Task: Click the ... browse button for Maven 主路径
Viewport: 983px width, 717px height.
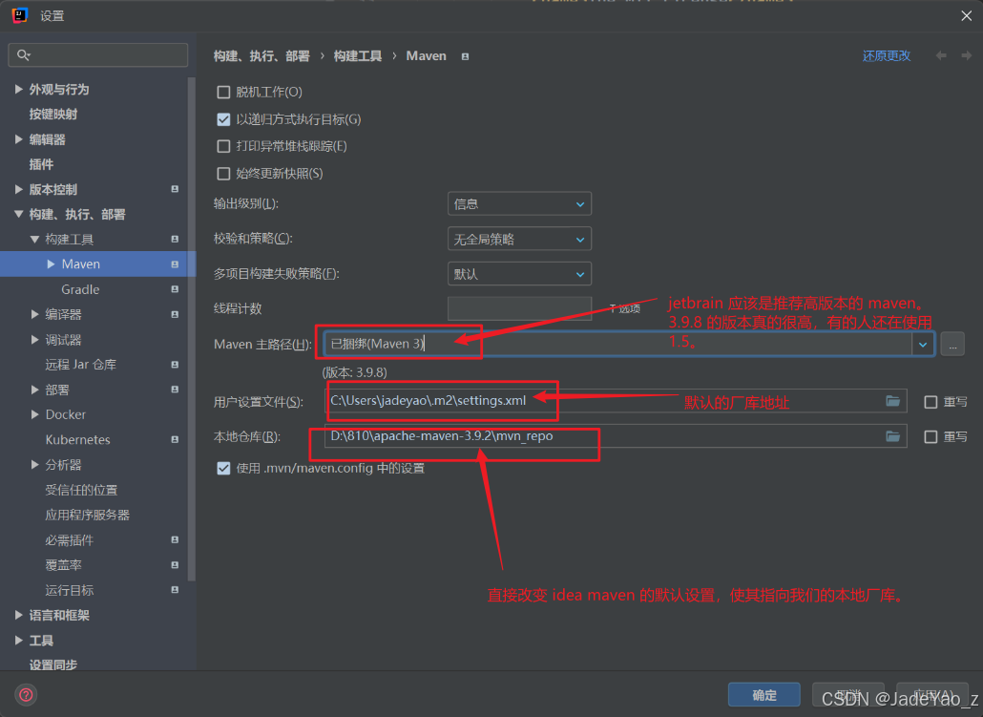Action: [x=952, y=345]
